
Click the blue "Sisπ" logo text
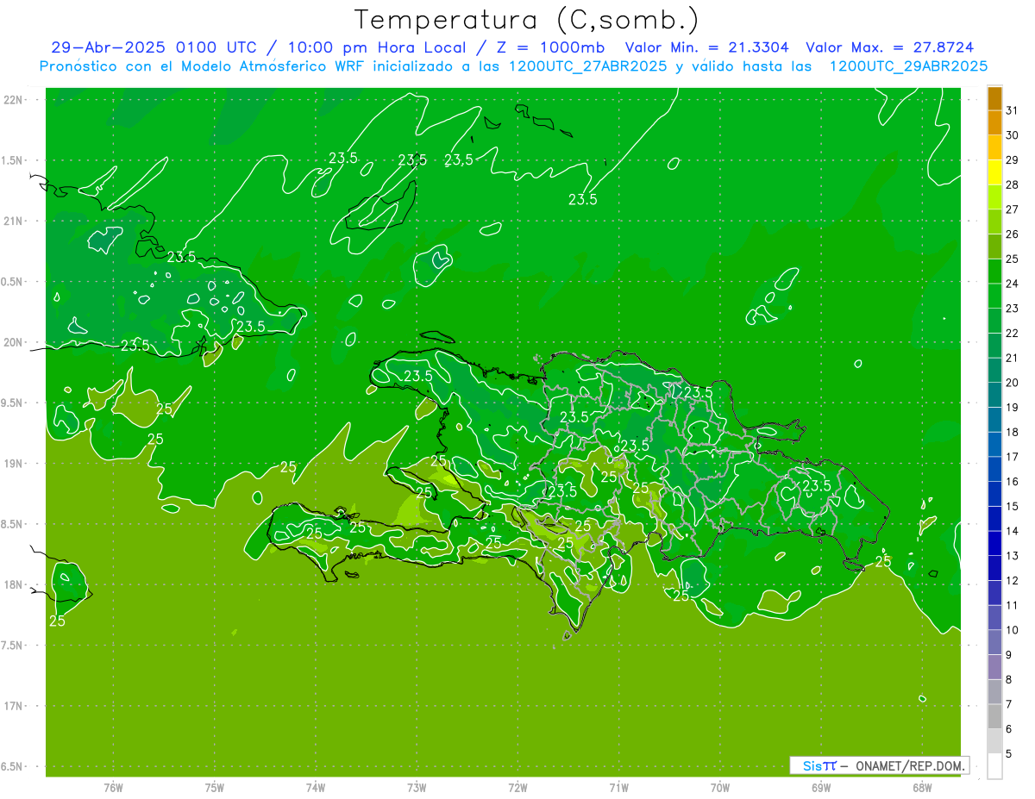819,765
